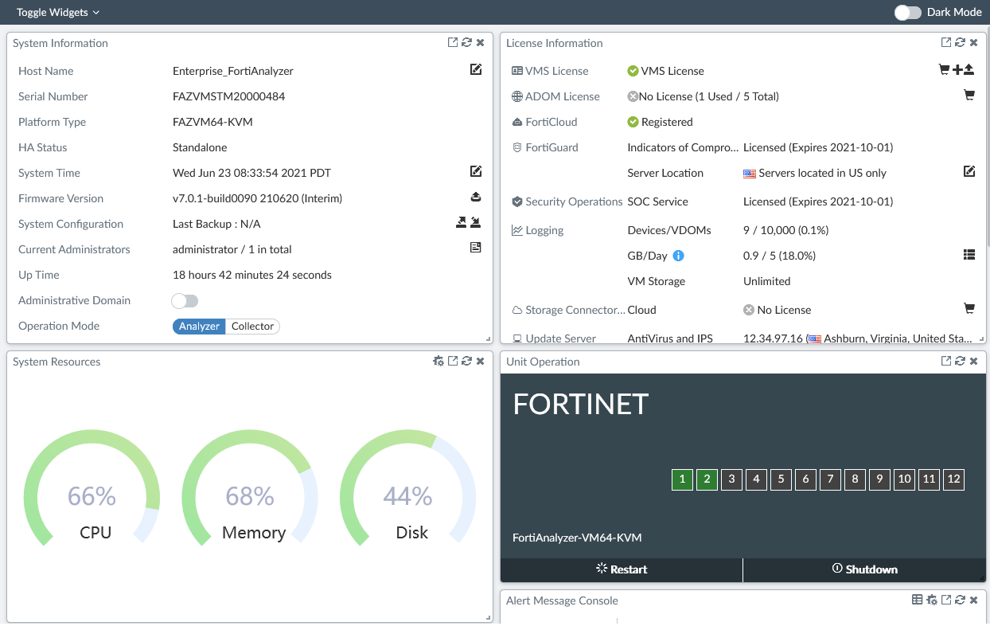
Task: Open the firmware upgrade icon
Action: (x=475, y=197)
